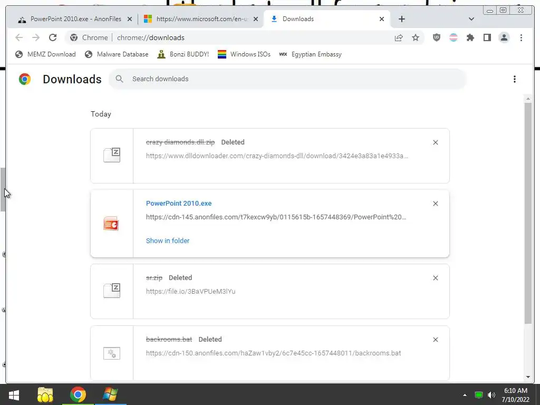
Task: Click the Chrome site info icon
Action: 74,37
